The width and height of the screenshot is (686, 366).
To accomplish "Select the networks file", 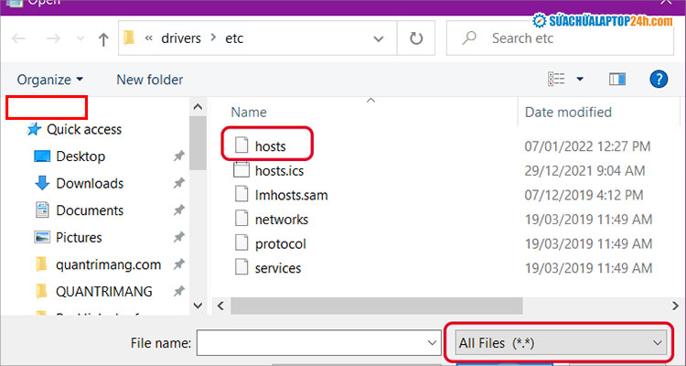I will click(282, 220).
